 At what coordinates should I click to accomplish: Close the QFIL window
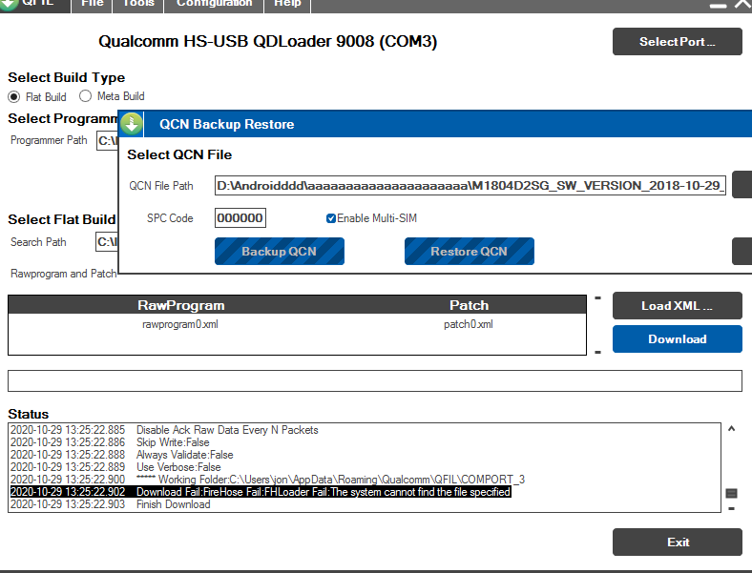pos(742,5)
